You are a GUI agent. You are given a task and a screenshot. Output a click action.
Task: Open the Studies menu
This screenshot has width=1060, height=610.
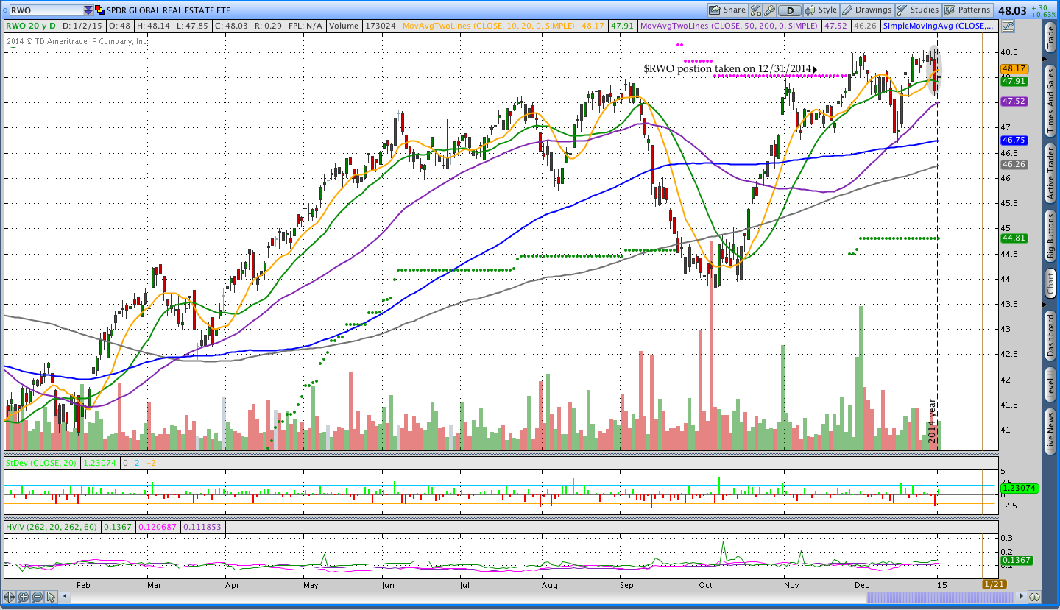(918, 10)
